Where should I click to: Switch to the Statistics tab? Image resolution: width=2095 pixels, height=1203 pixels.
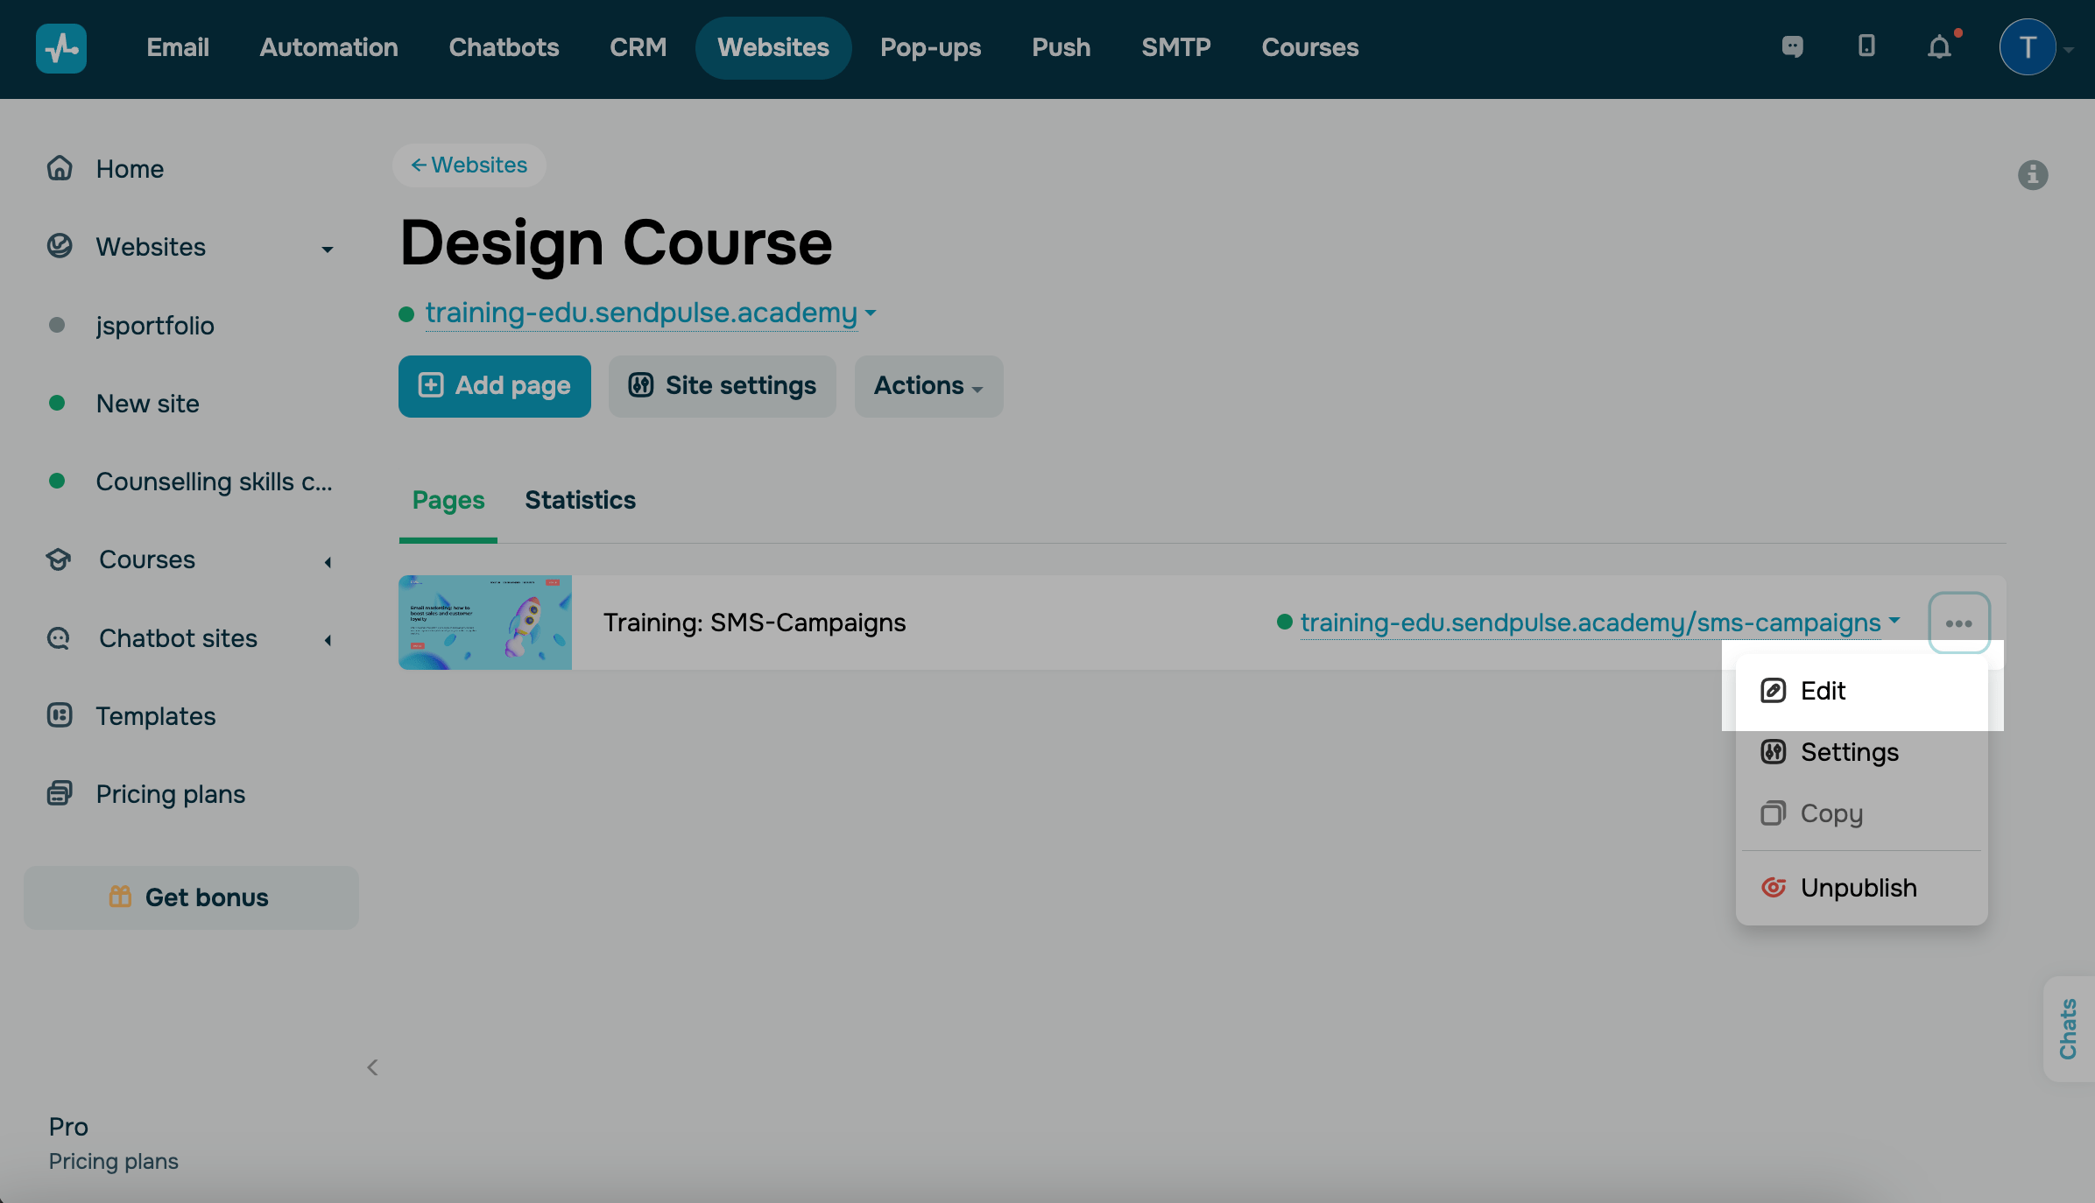click(580, 500)
